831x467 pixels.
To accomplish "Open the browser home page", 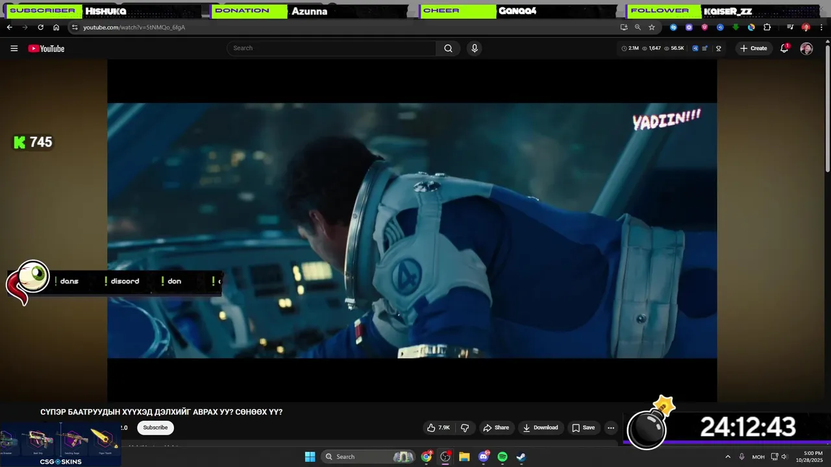I will (x=56, y=27).
